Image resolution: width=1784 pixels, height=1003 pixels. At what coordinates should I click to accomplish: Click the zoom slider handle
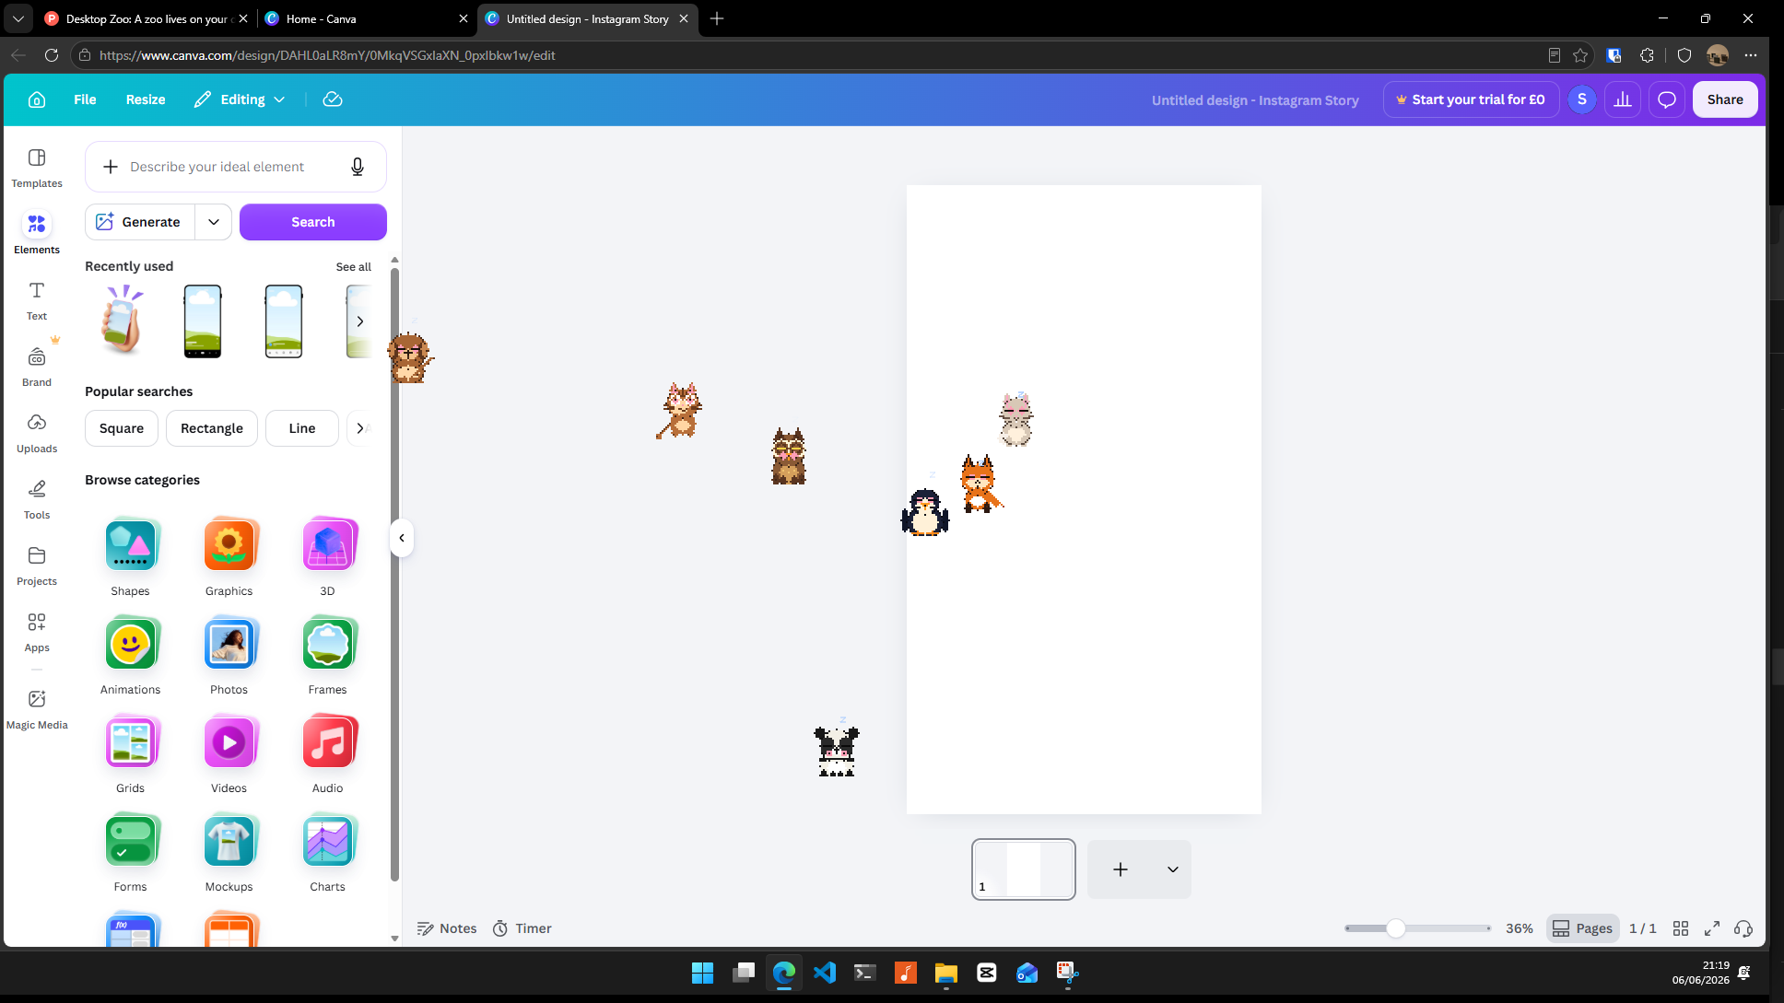point(1396,928)
